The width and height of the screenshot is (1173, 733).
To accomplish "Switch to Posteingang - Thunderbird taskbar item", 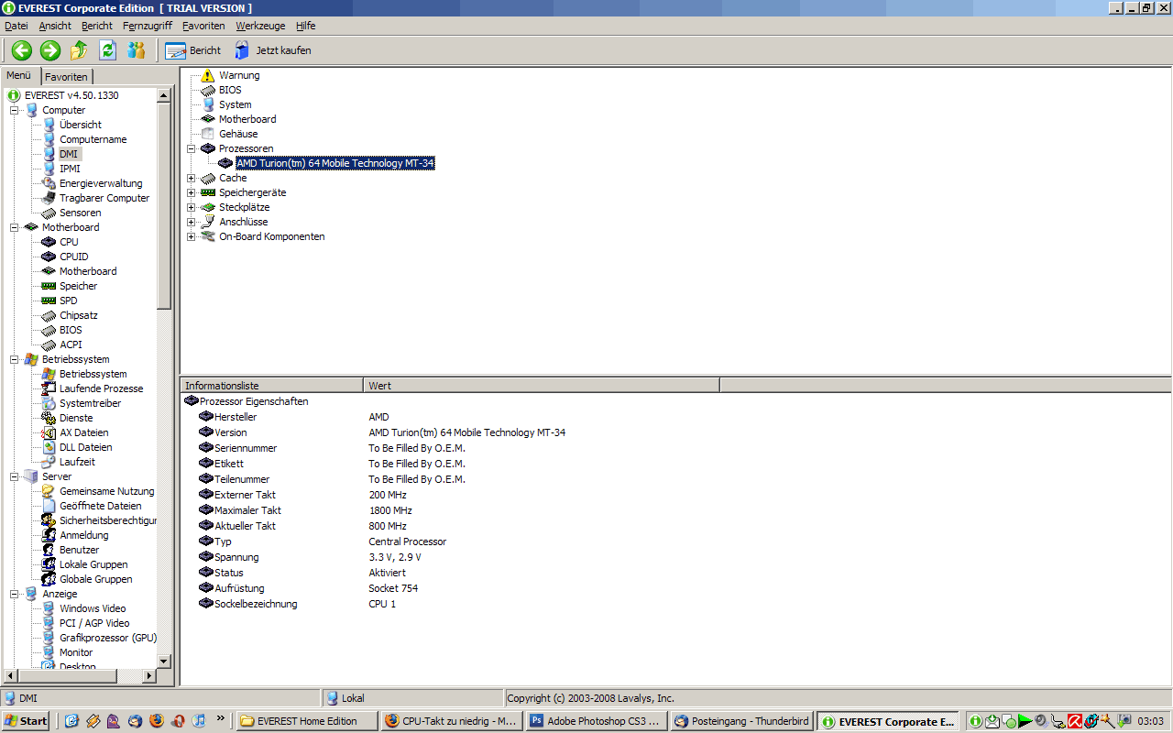I will coord(742,721).
